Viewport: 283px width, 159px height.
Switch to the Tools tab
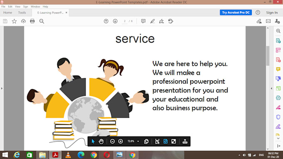(x=22, y=12)
